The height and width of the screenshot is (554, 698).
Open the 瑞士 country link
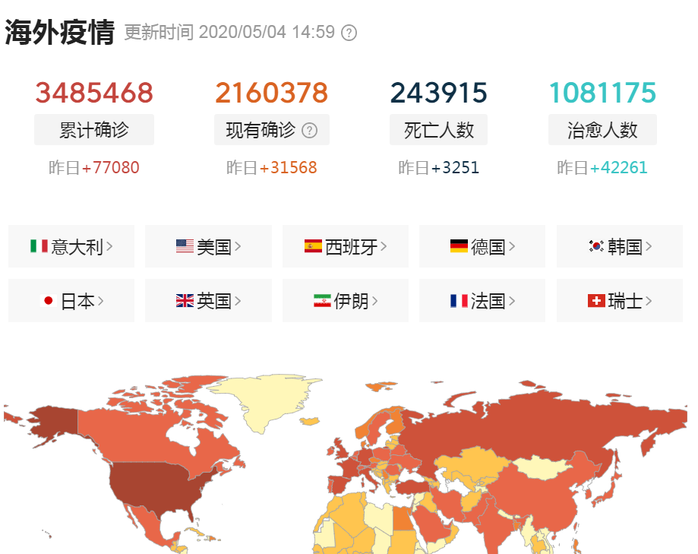[620, 301]
